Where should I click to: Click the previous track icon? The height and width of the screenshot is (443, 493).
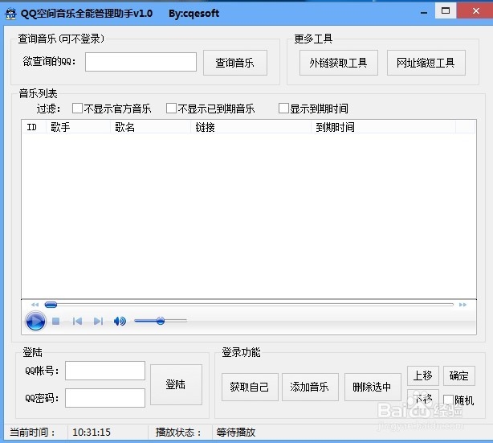click(x=77, y=321)
